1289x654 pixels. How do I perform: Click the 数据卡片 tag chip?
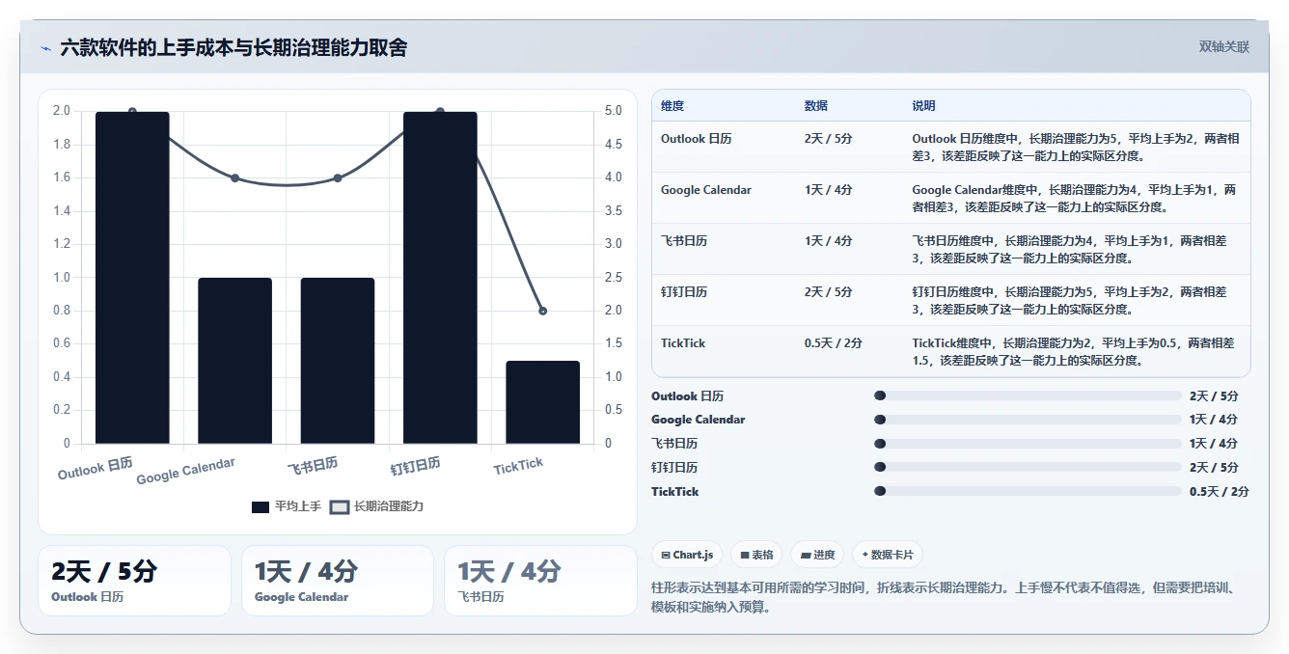point(888,555)
